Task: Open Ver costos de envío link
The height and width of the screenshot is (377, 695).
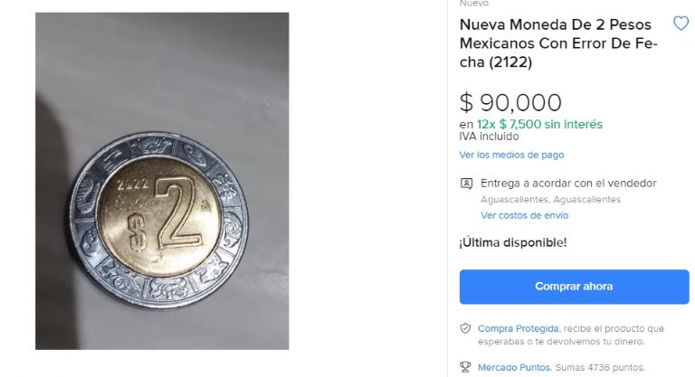Action: 524,215
